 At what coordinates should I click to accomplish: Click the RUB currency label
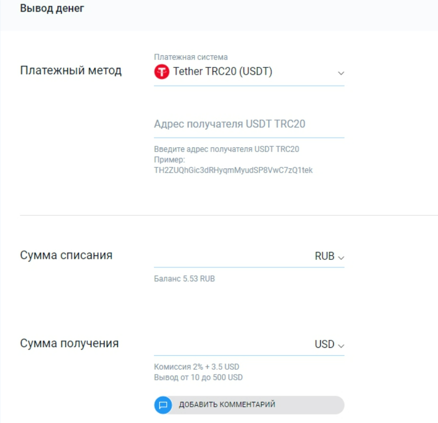324,257
